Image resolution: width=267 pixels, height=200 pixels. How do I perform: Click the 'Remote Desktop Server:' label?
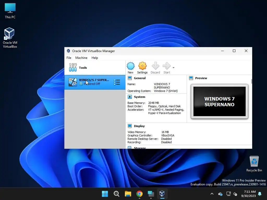click(143, 139)
